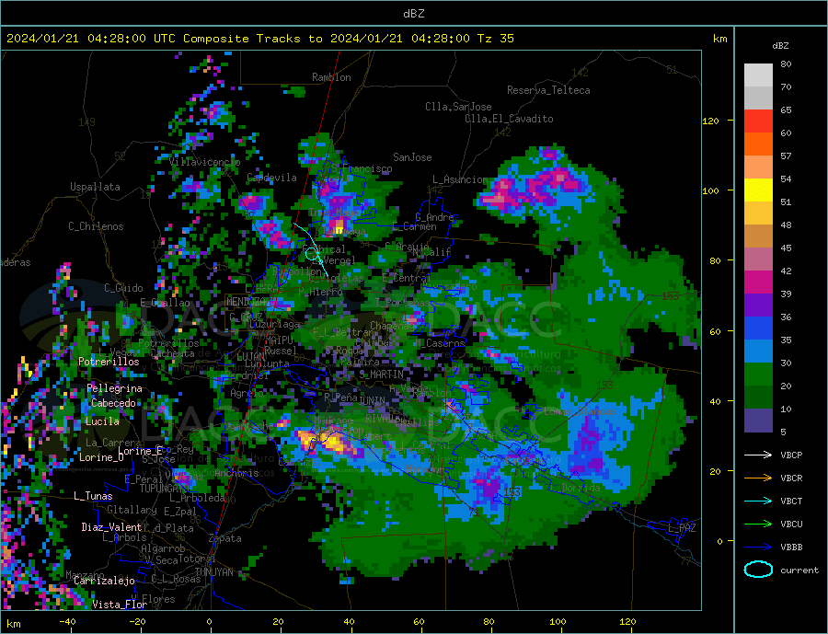Click the Lomas Blancas place label
The height and width of the screenshot is (634, 828).
click(580, 411)
